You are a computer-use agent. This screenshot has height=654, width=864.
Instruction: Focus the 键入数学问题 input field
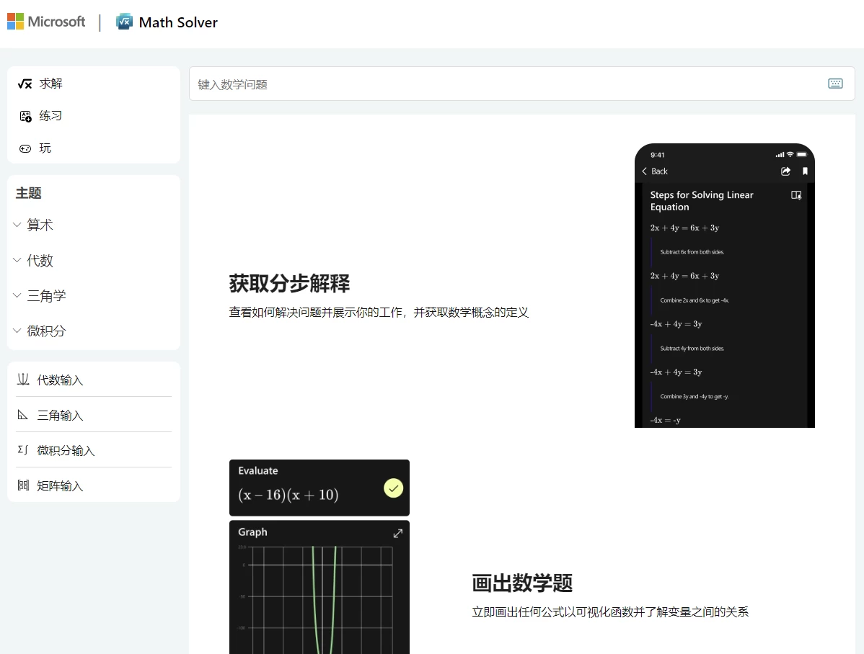pyautogui.click(x=505, y=84)
